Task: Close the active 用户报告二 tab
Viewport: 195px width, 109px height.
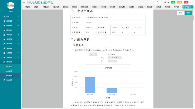Action: click(x=192, y=7)
